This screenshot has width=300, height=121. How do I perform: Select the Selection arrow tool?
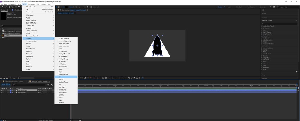click(6, 7)
